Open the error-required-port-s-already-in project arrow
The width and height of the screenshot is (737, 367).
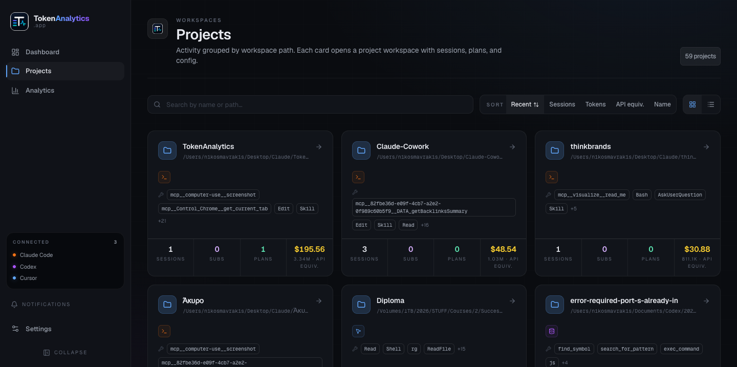tap(706, 301)
